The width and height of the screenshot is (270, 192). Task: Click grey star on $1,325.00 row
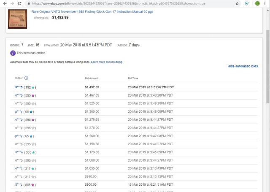click(x=33, y=104)
